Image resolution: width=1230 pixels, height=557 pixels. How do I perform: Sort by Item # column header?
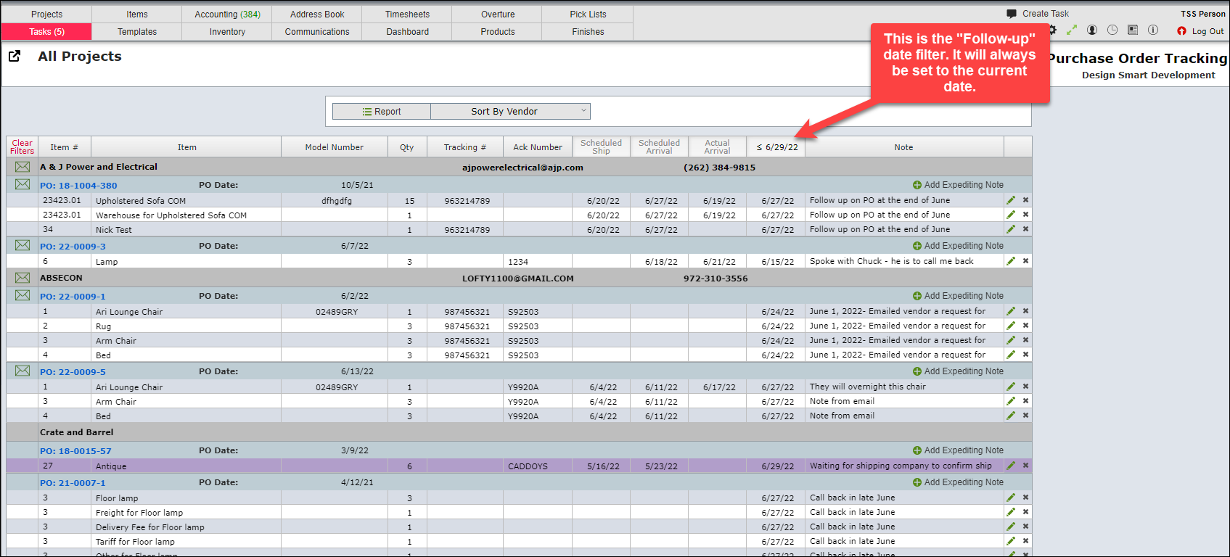(x=64, y=147)
